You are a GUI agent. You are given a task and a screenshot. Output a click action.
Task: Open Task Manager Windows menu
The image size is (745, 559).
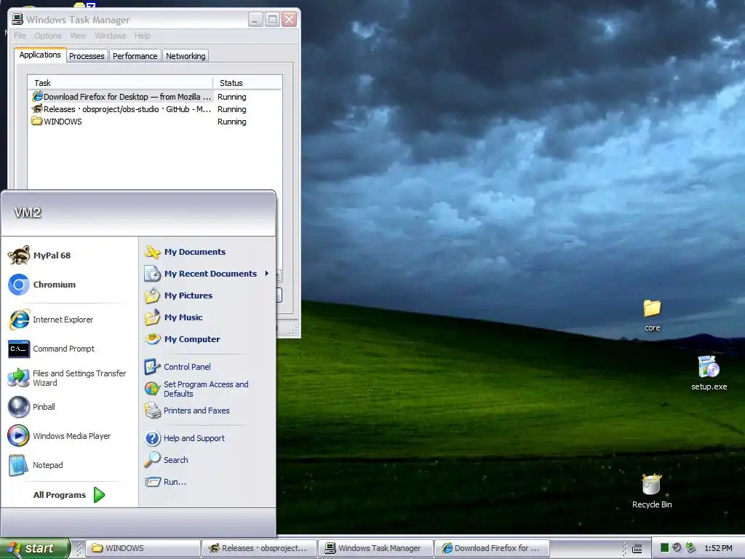(111, 36)
